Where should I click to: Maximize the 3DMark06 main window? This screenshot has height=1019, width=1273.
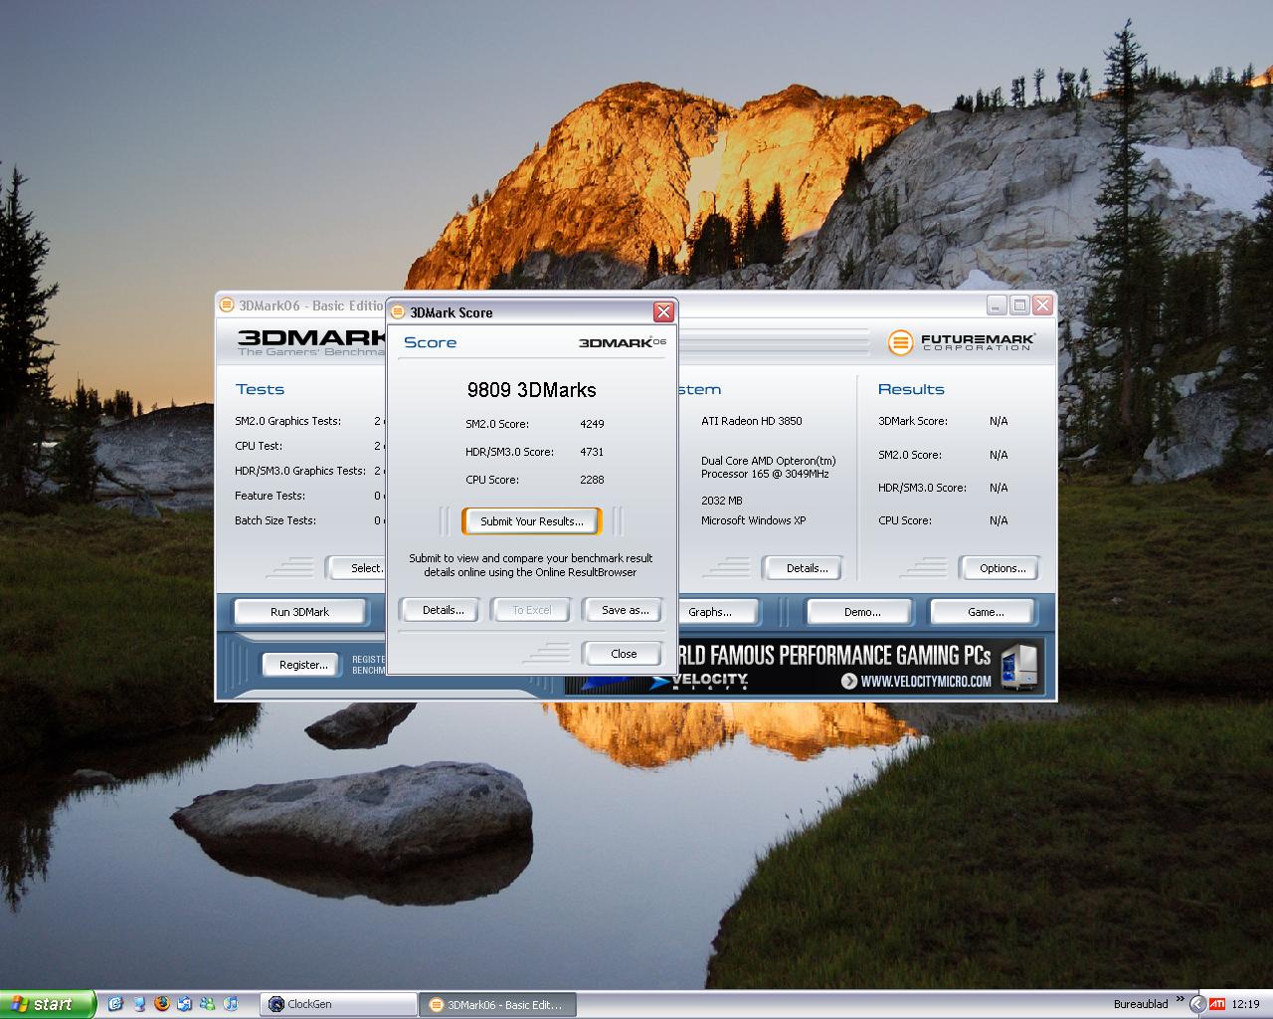click(1019, 306)
